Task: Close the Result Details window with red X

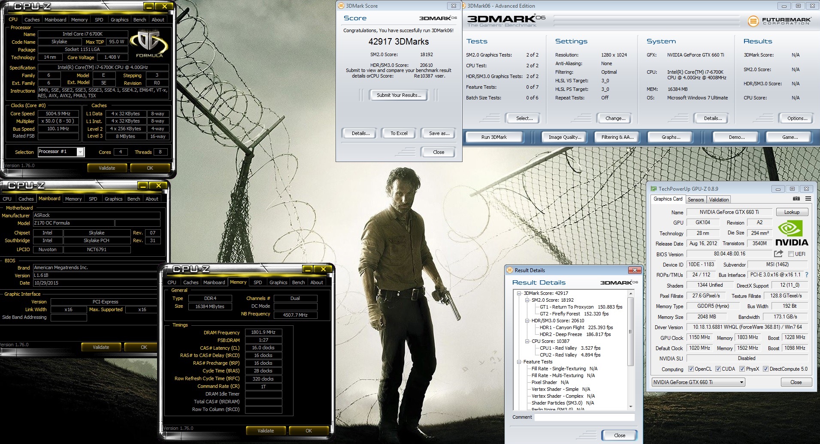Action: click(634, 270)
